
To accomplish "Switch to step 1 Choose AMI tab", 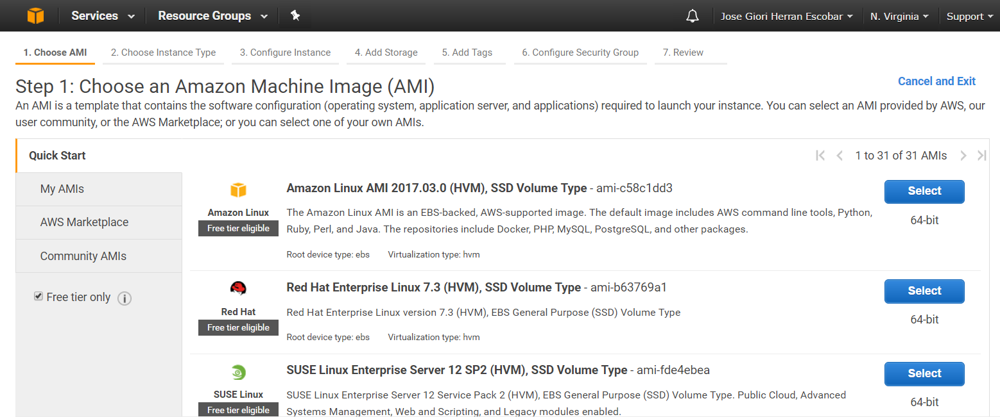I will [55, 53].
